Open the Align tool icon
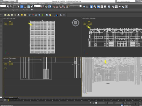Viewport: 142px width, 106px height. coord(87,6)
